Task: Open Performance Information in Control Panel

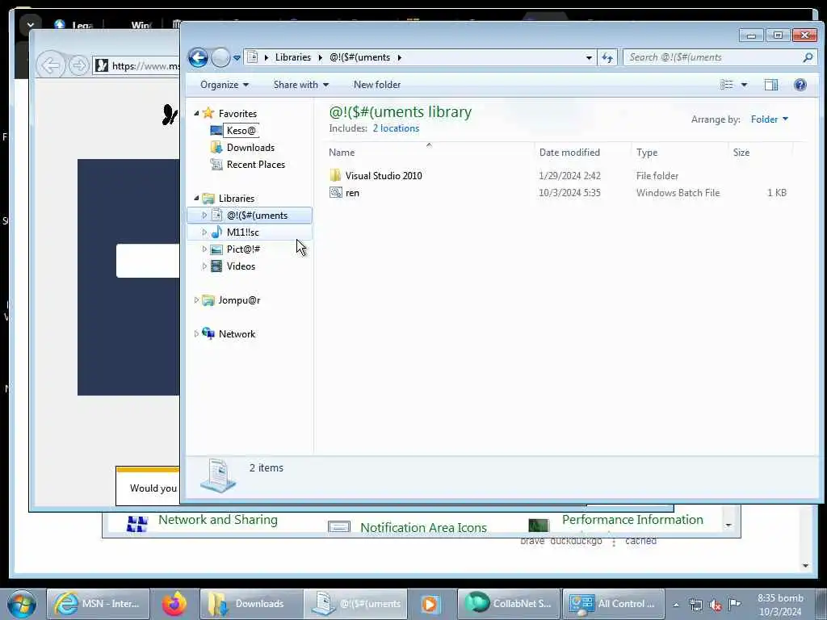Action: coord(632,520)
